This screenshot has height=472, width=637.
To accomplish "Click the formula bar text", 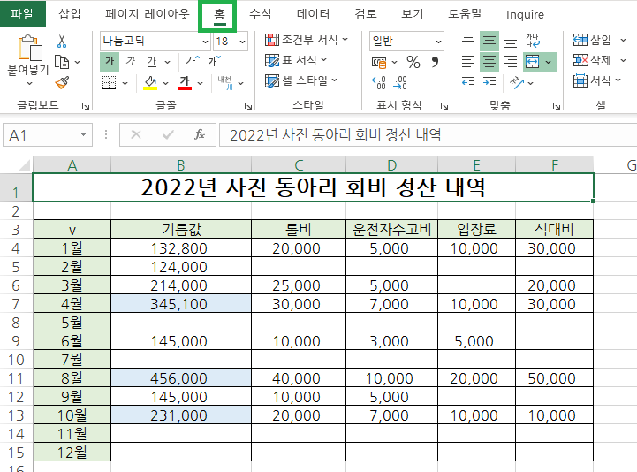I will coord(335,135).
